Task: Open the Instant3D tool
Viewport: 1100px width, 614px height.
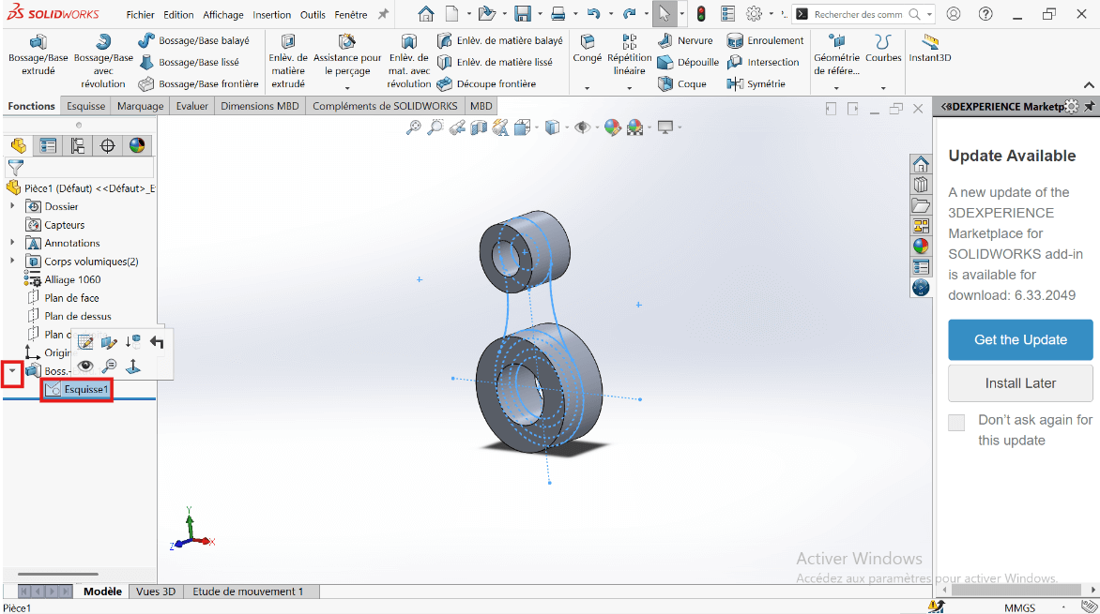Action: (x=929, y=43)
